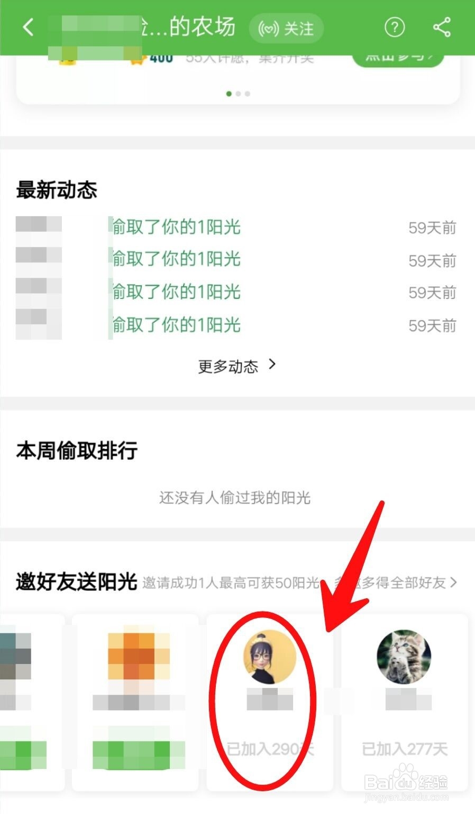Open 全部好友 friends list

click(418, 583)
